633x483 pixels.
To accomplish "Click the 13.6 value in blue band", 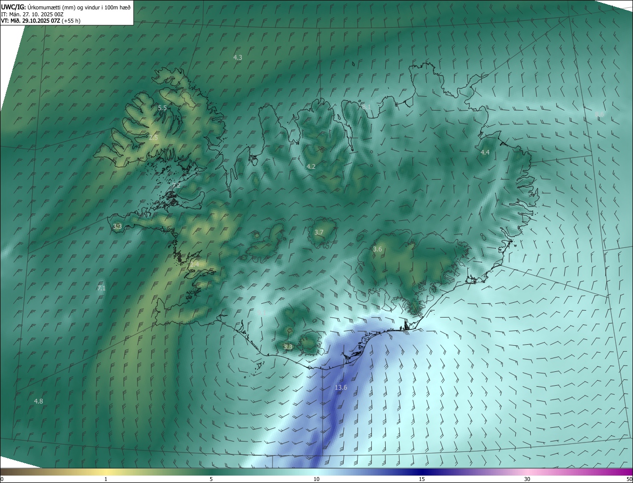I will (x=341, y=388).
